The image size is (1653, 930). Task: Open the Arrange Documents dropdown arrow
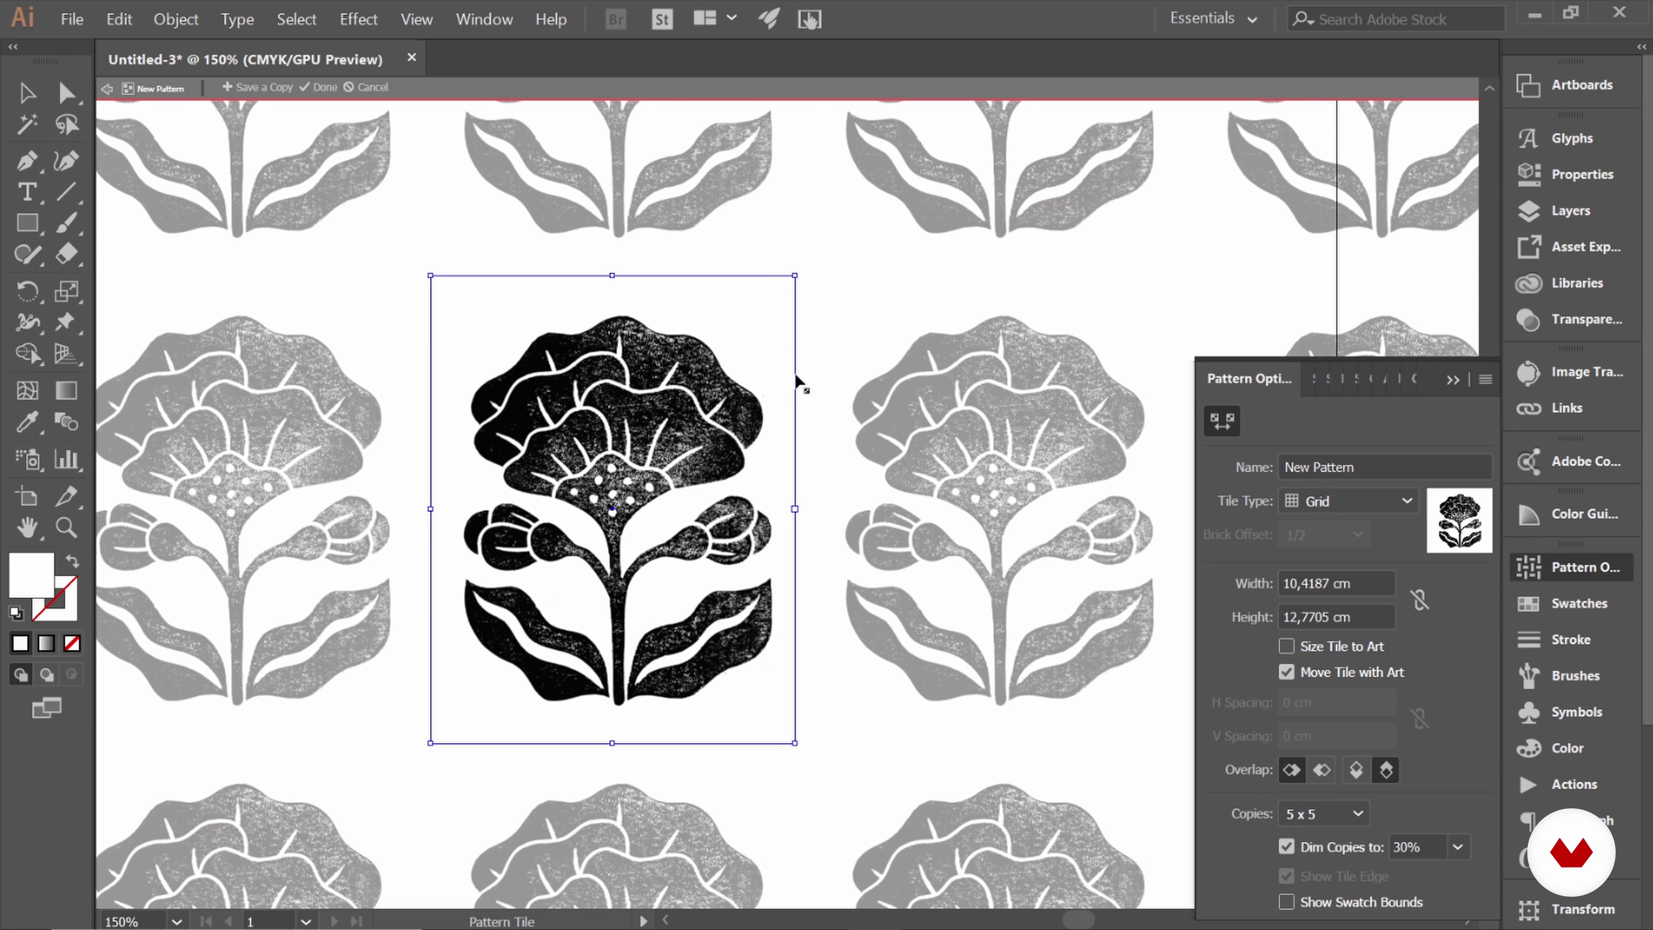pos(731,19)
